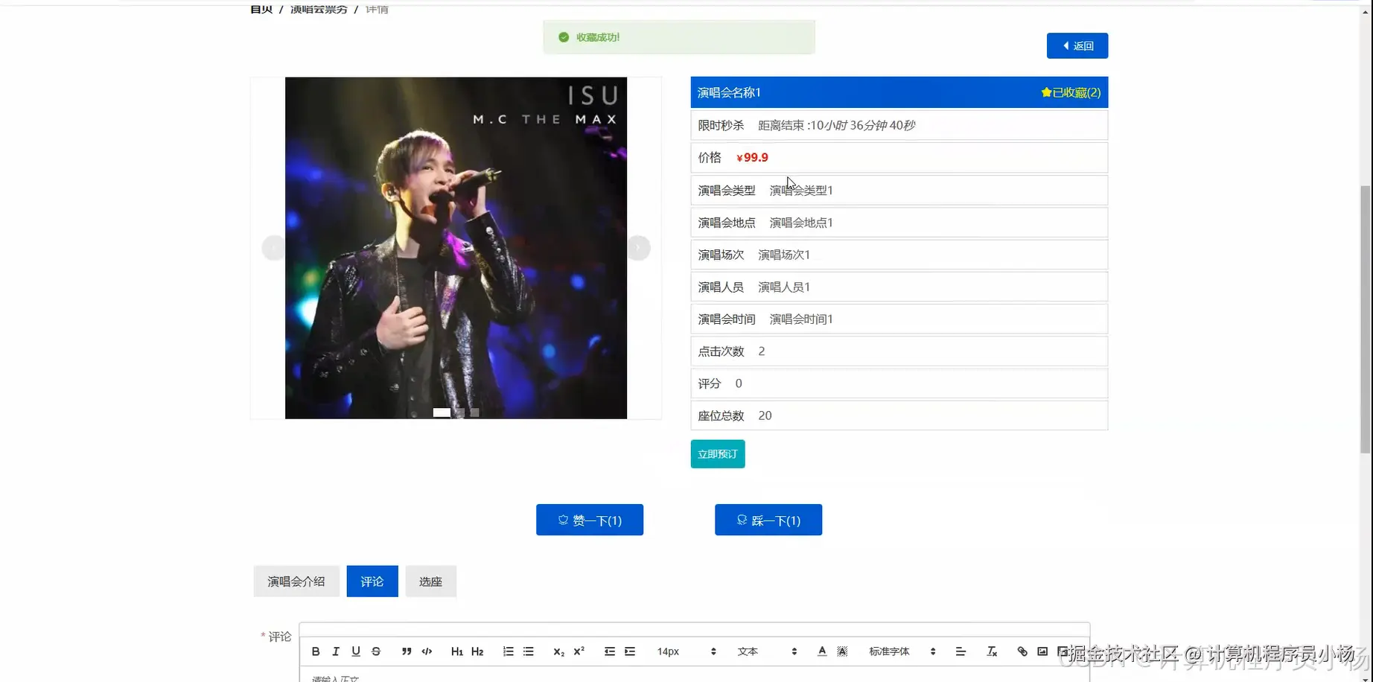Viewport: 1373px width, 682px height.
Task: Insert a hyperlink in the comment
Action: [1022, 651]
